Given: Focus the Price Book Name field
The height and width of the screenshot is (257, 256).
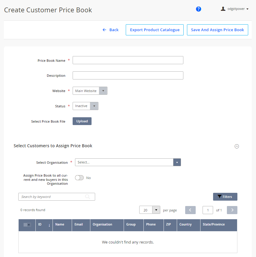Looking at the screenshot, I should pyautogui.click(x=128, y=60).
